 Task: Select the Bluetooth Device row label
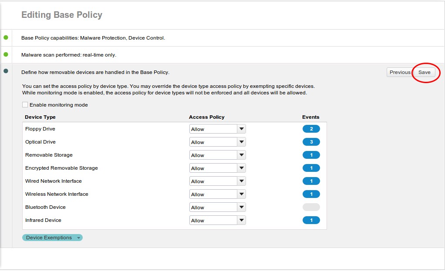coord(45,207)
